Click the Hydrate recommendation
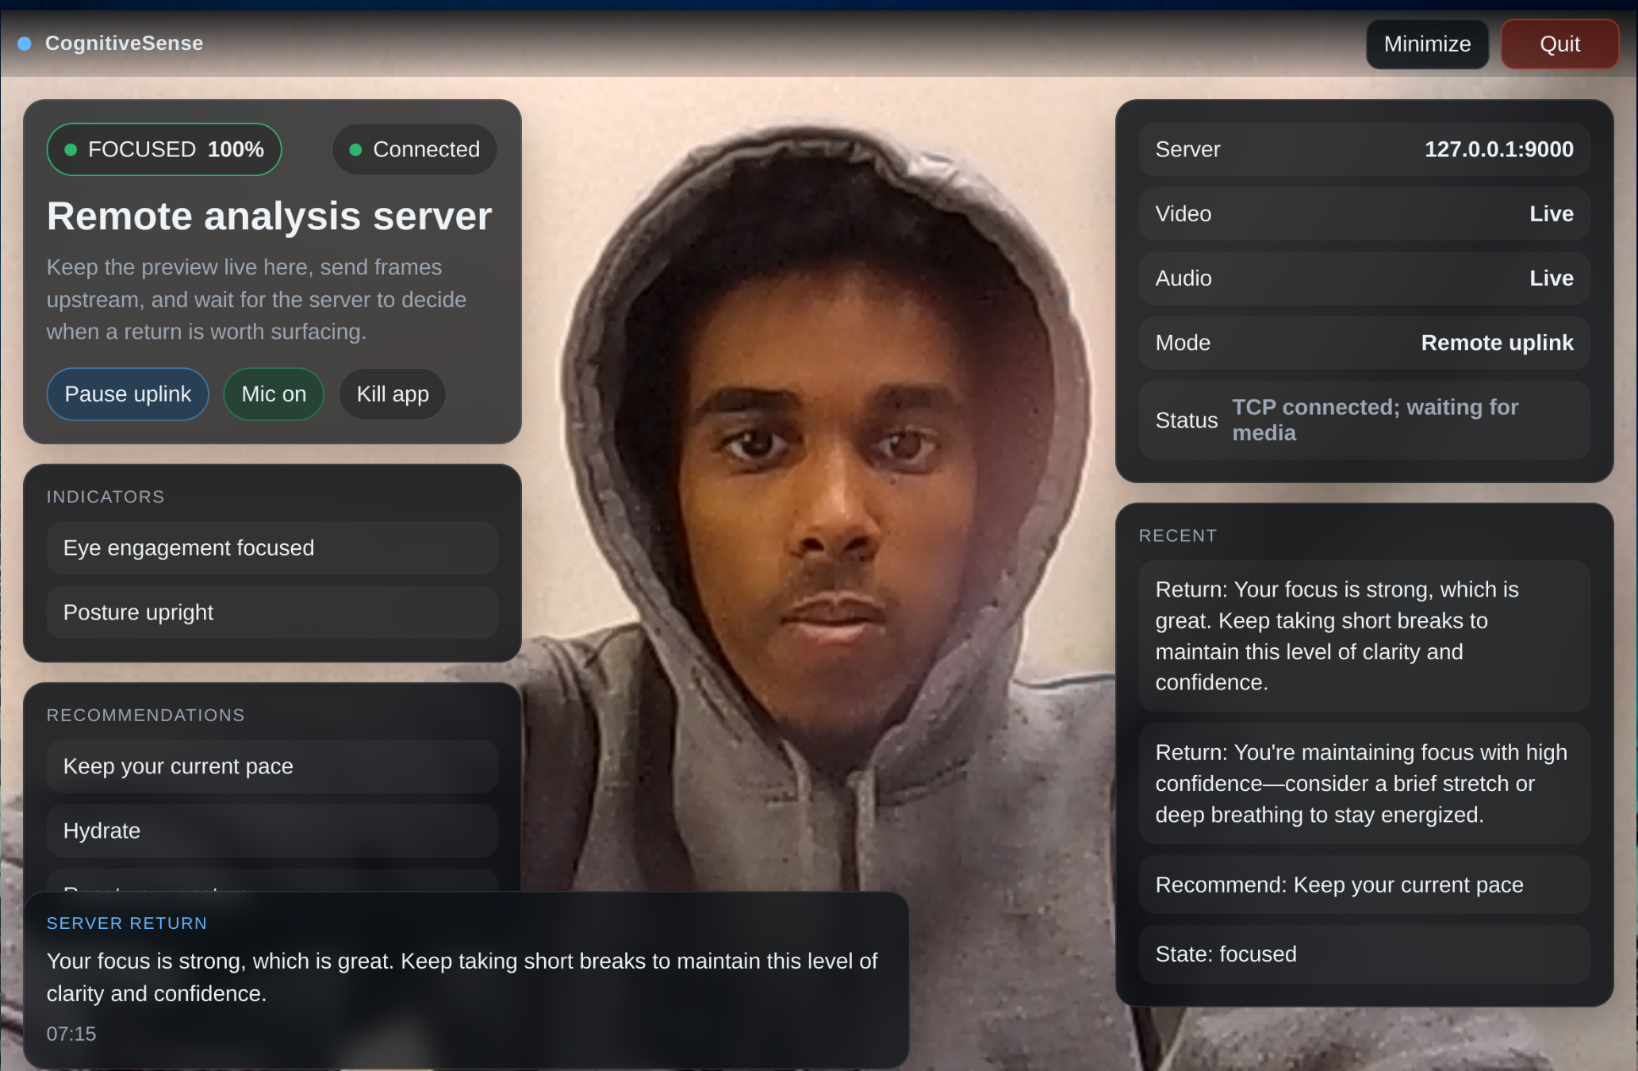 tap(272, 831)
